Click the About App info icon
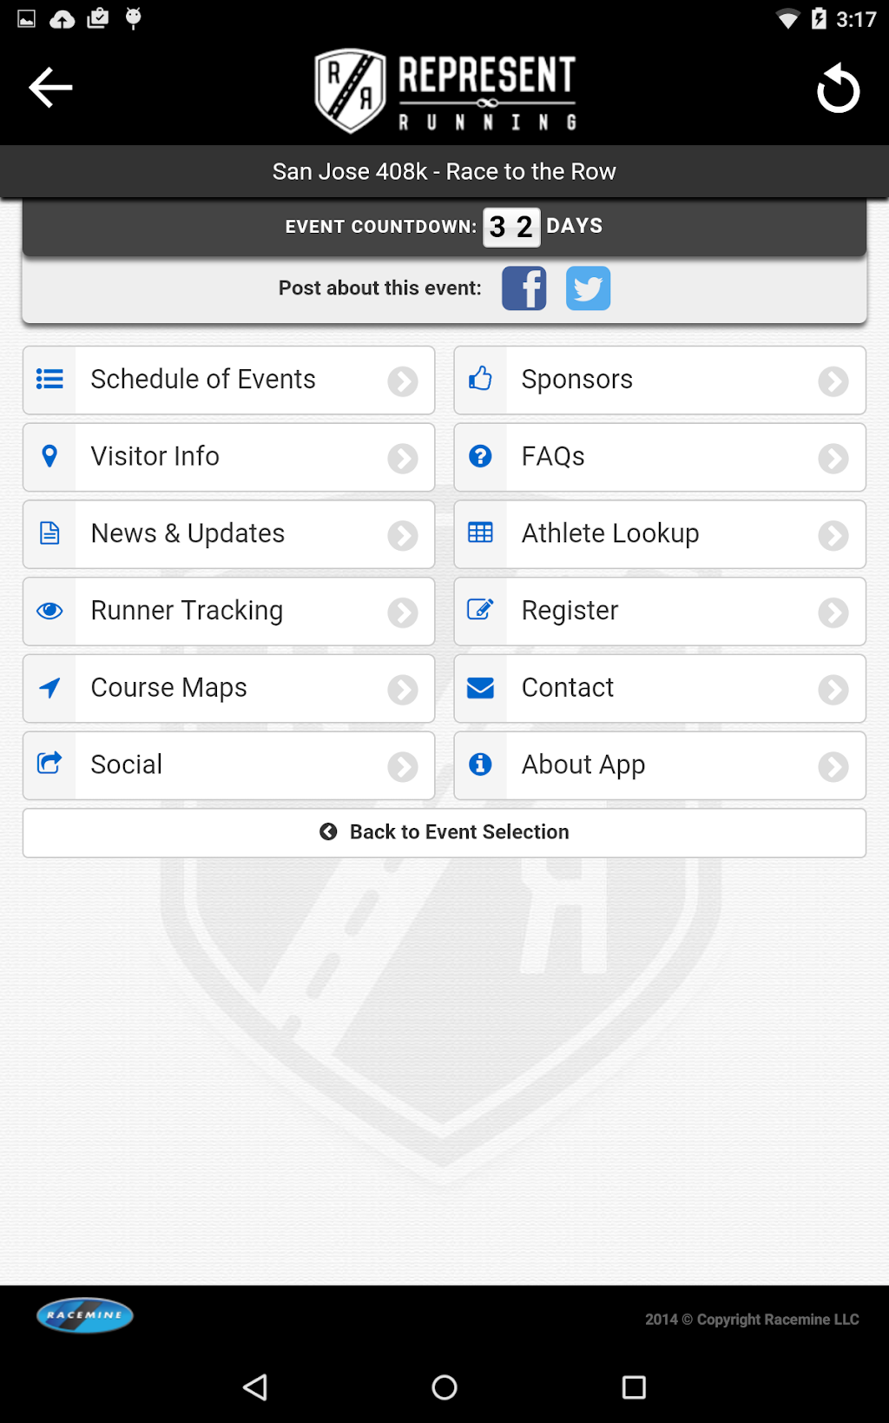Screen dimensions: 889x1423 (480, 764)
